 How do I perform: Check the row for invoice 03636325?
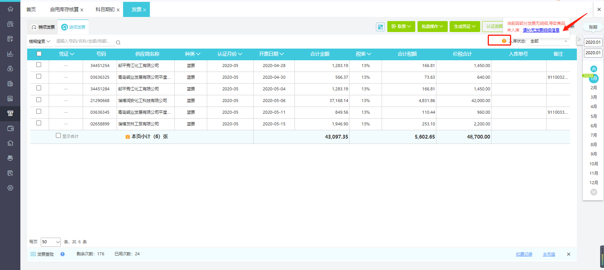coord(39,76)
